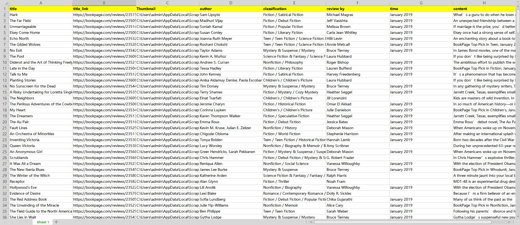This screenshot has height=225, width=520.
Task: Click 'Evidence of Desire' title cell
Action: tap(41, 193)
